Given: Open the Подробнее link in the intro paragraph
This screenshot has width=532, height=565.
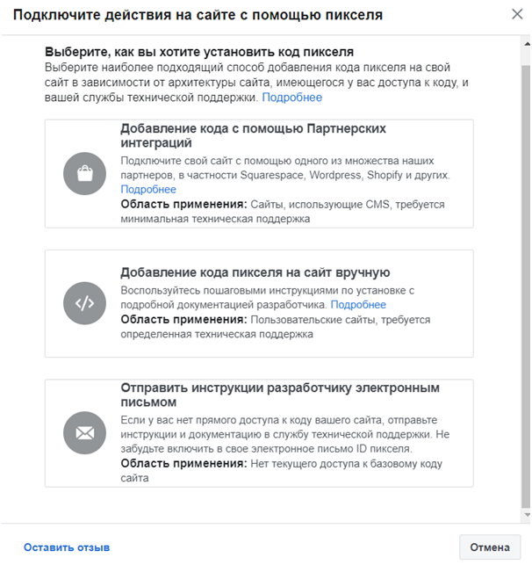Looking at the screenshot, I should pos(292,98).
